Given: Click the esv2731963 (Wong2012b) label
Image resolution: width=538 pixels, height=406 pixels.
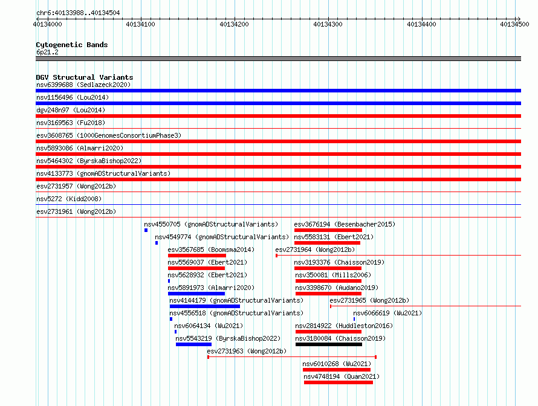Looking at the screenshot, I should click(247, 351).
